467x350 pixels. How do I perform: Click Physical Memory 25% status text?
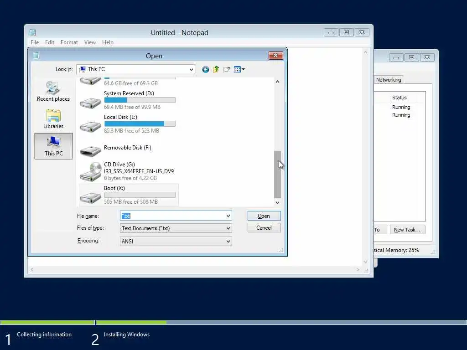click(396, 250)
